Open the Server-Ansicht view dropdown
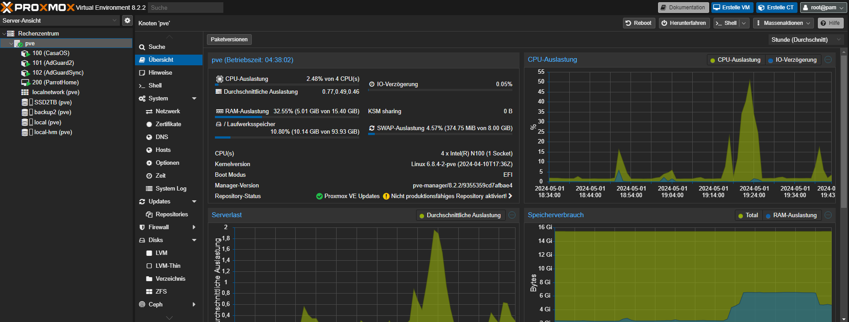Viewport: 849px width, 322px height. click(115, 20)
